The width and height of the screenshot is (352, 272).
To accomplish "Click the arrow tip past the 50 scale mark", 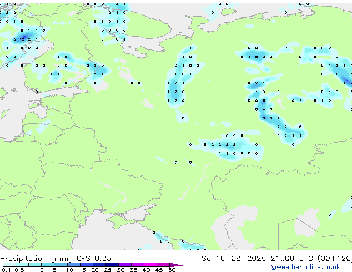I will pyautogui.click(x=177, y=265).
